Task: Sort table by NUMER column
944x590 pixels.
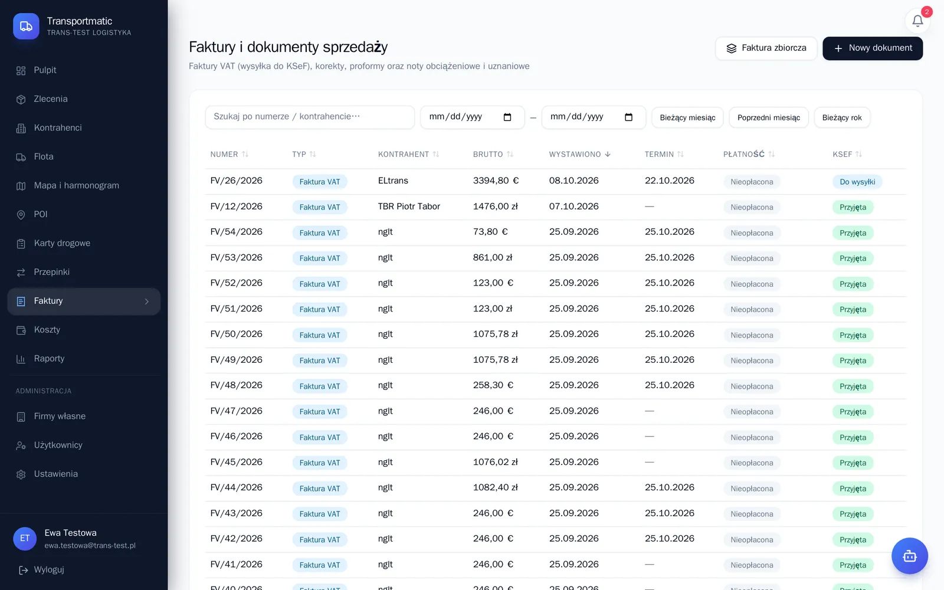Action: tap(229, 154)
